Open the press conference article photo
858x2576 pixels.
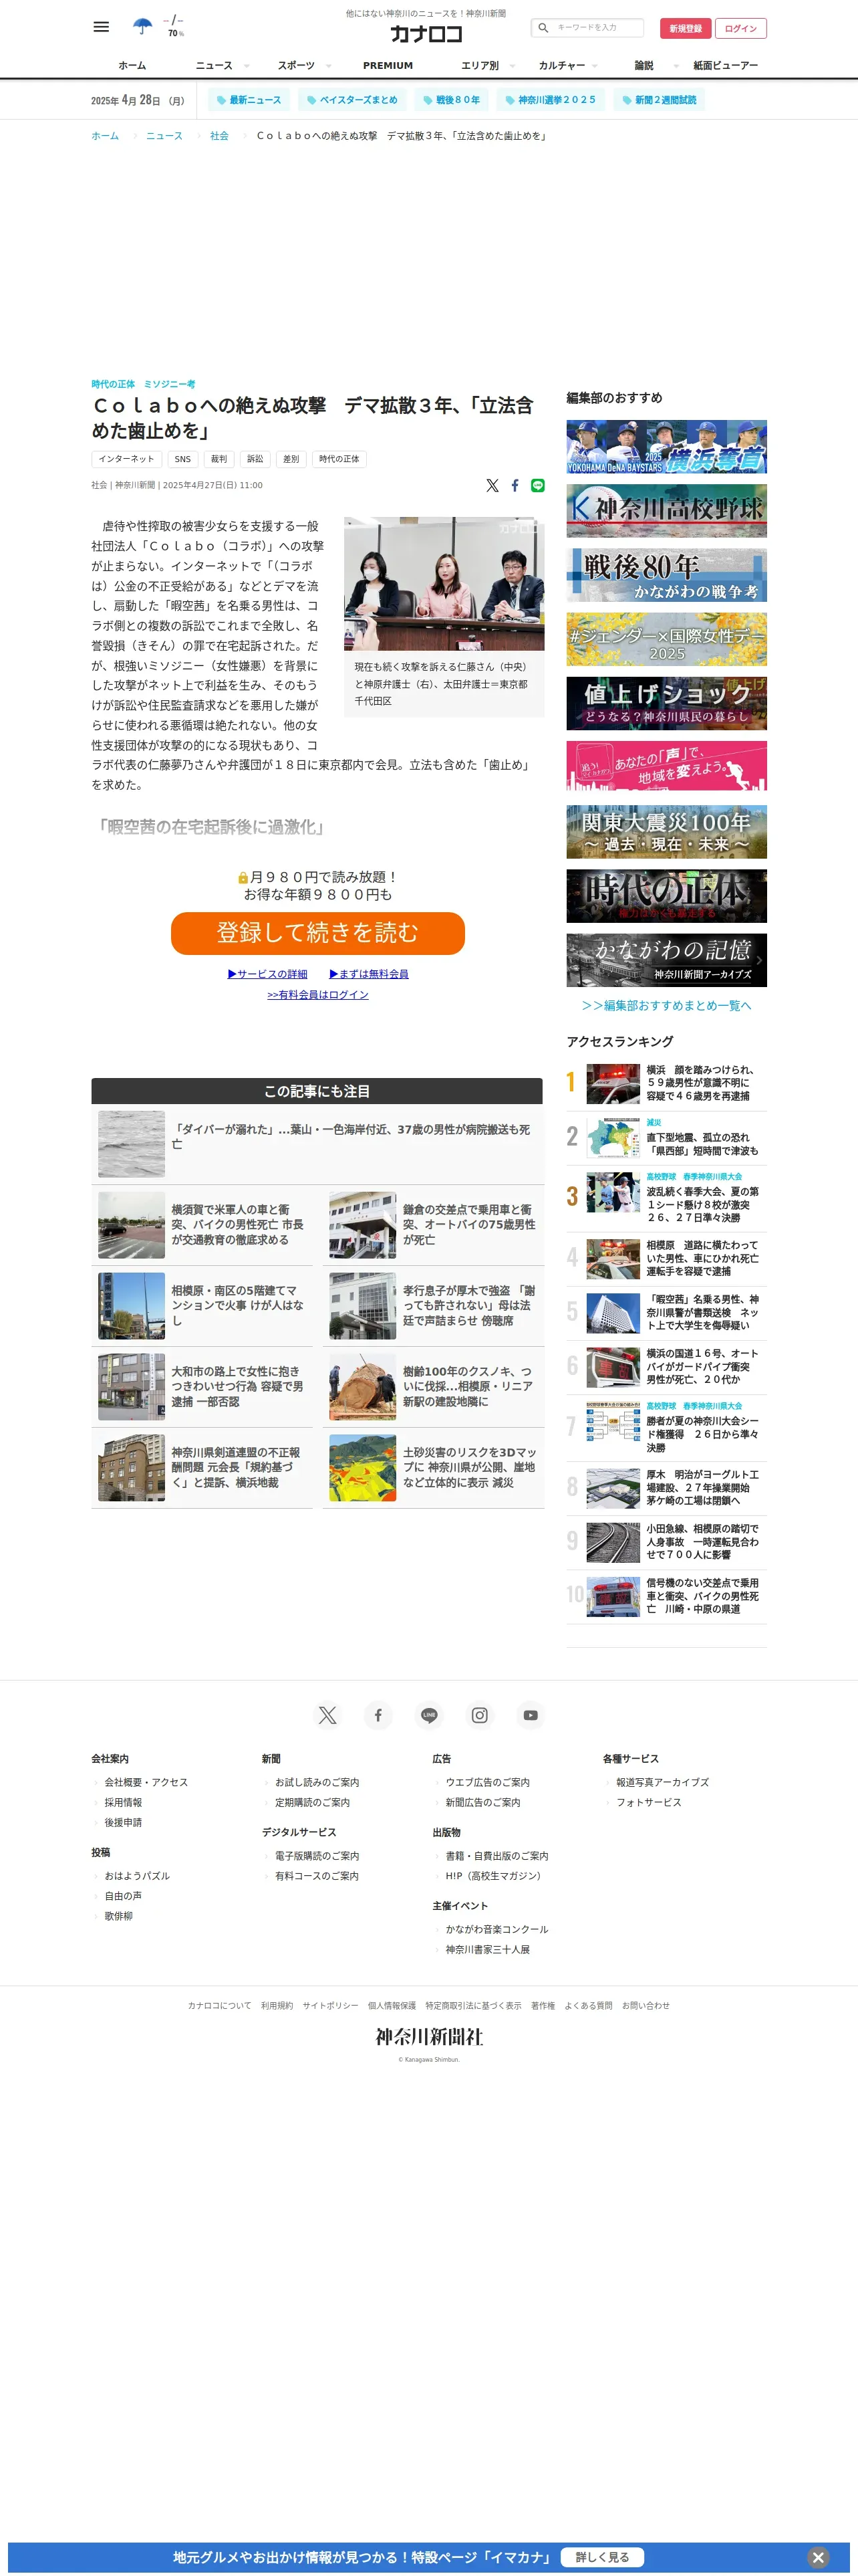click(444, 584)
